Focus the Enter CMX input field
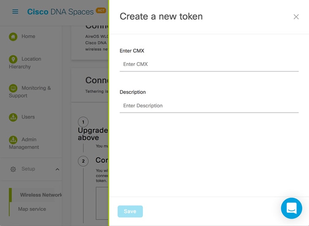 [209, 64]
